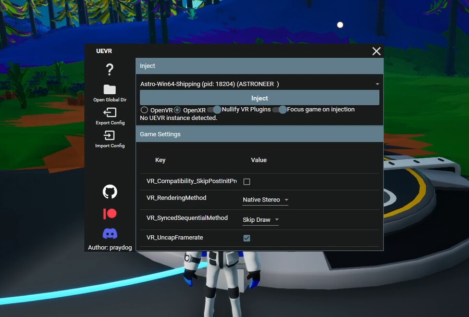The width and height of the screenshot is (469, 317).
Task: Click the Game Settings section header
Action: 260,134
